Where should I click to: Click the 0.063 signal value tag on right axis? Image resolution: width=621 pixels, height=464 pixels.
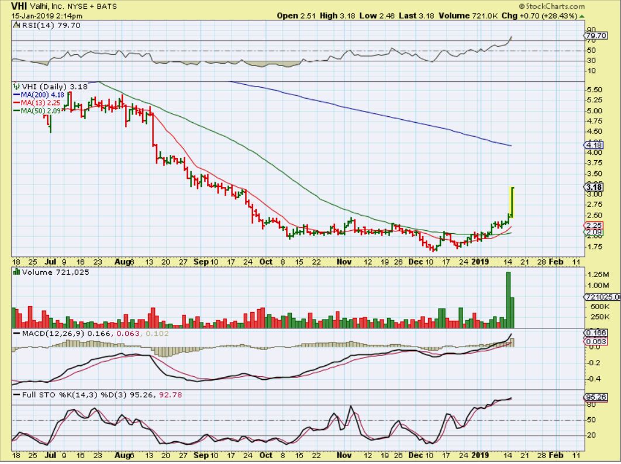[596, 341]
